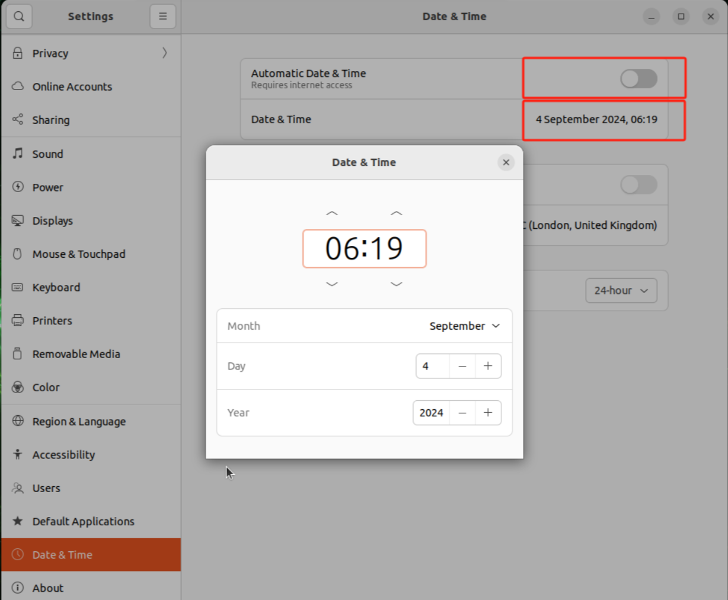This screenshot has height=600, width=728.
Task: Click the search icon in Settings header
Action: coord(19,17)
